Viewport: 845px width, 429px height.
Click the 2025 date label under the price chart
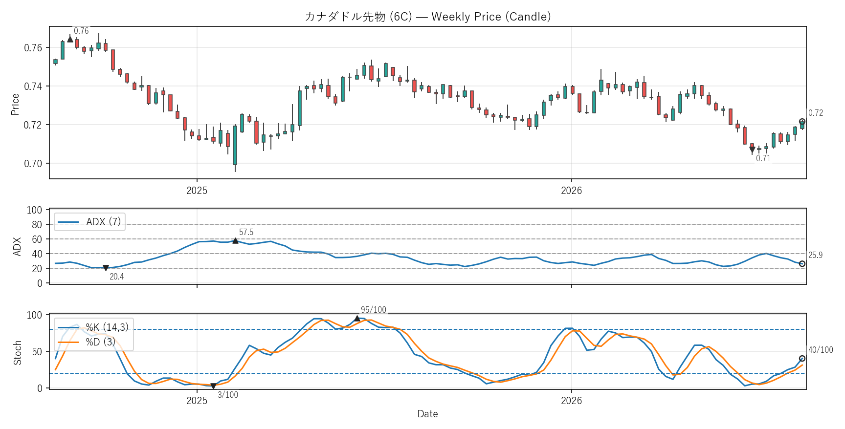(x=197, y=191)
